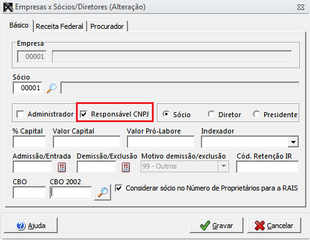
Task: Open the Sócio search magnifier icon
Action: point(51,88)
